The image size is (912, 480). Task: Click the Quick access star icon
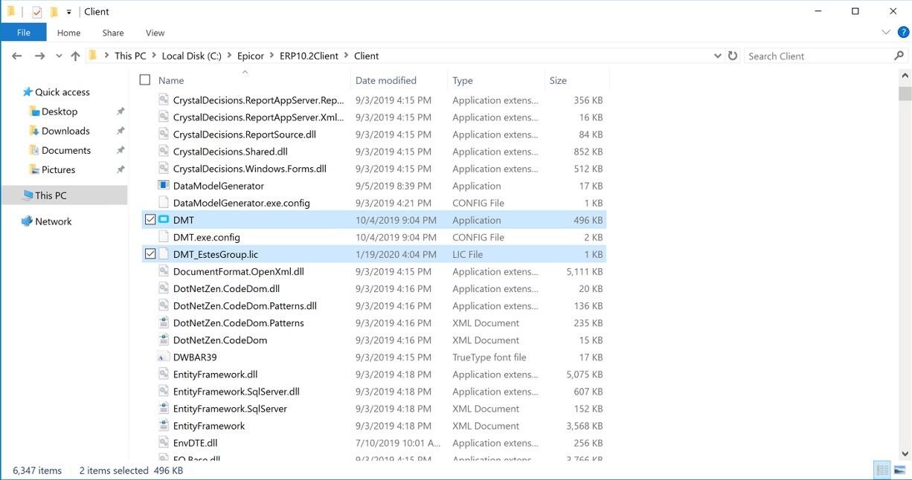pos(28,92)
